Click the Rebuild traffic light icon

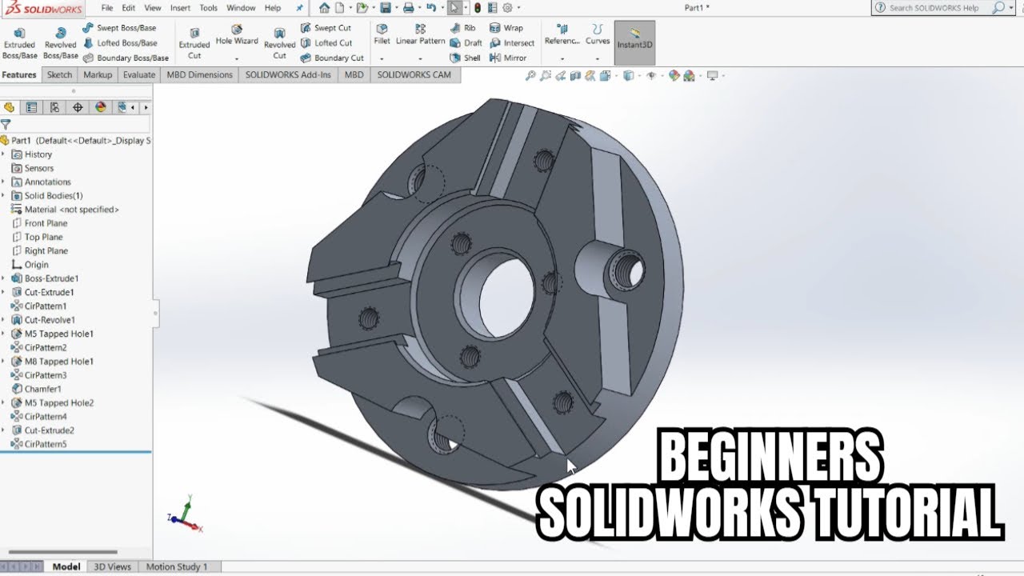pyautogui.click(x=478, y=8)
